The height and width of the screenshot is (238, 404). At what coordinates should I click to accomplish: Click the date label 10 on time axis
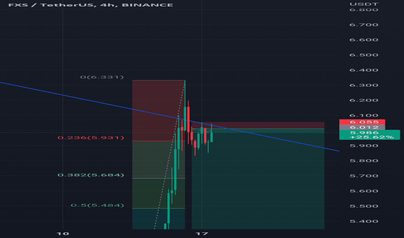click(62, 234)
